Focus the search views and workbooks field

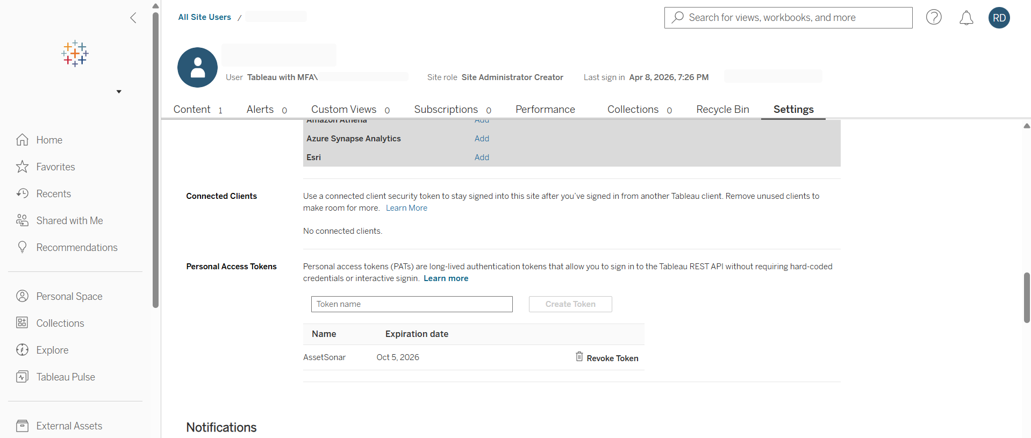click(x=789, y=18)
